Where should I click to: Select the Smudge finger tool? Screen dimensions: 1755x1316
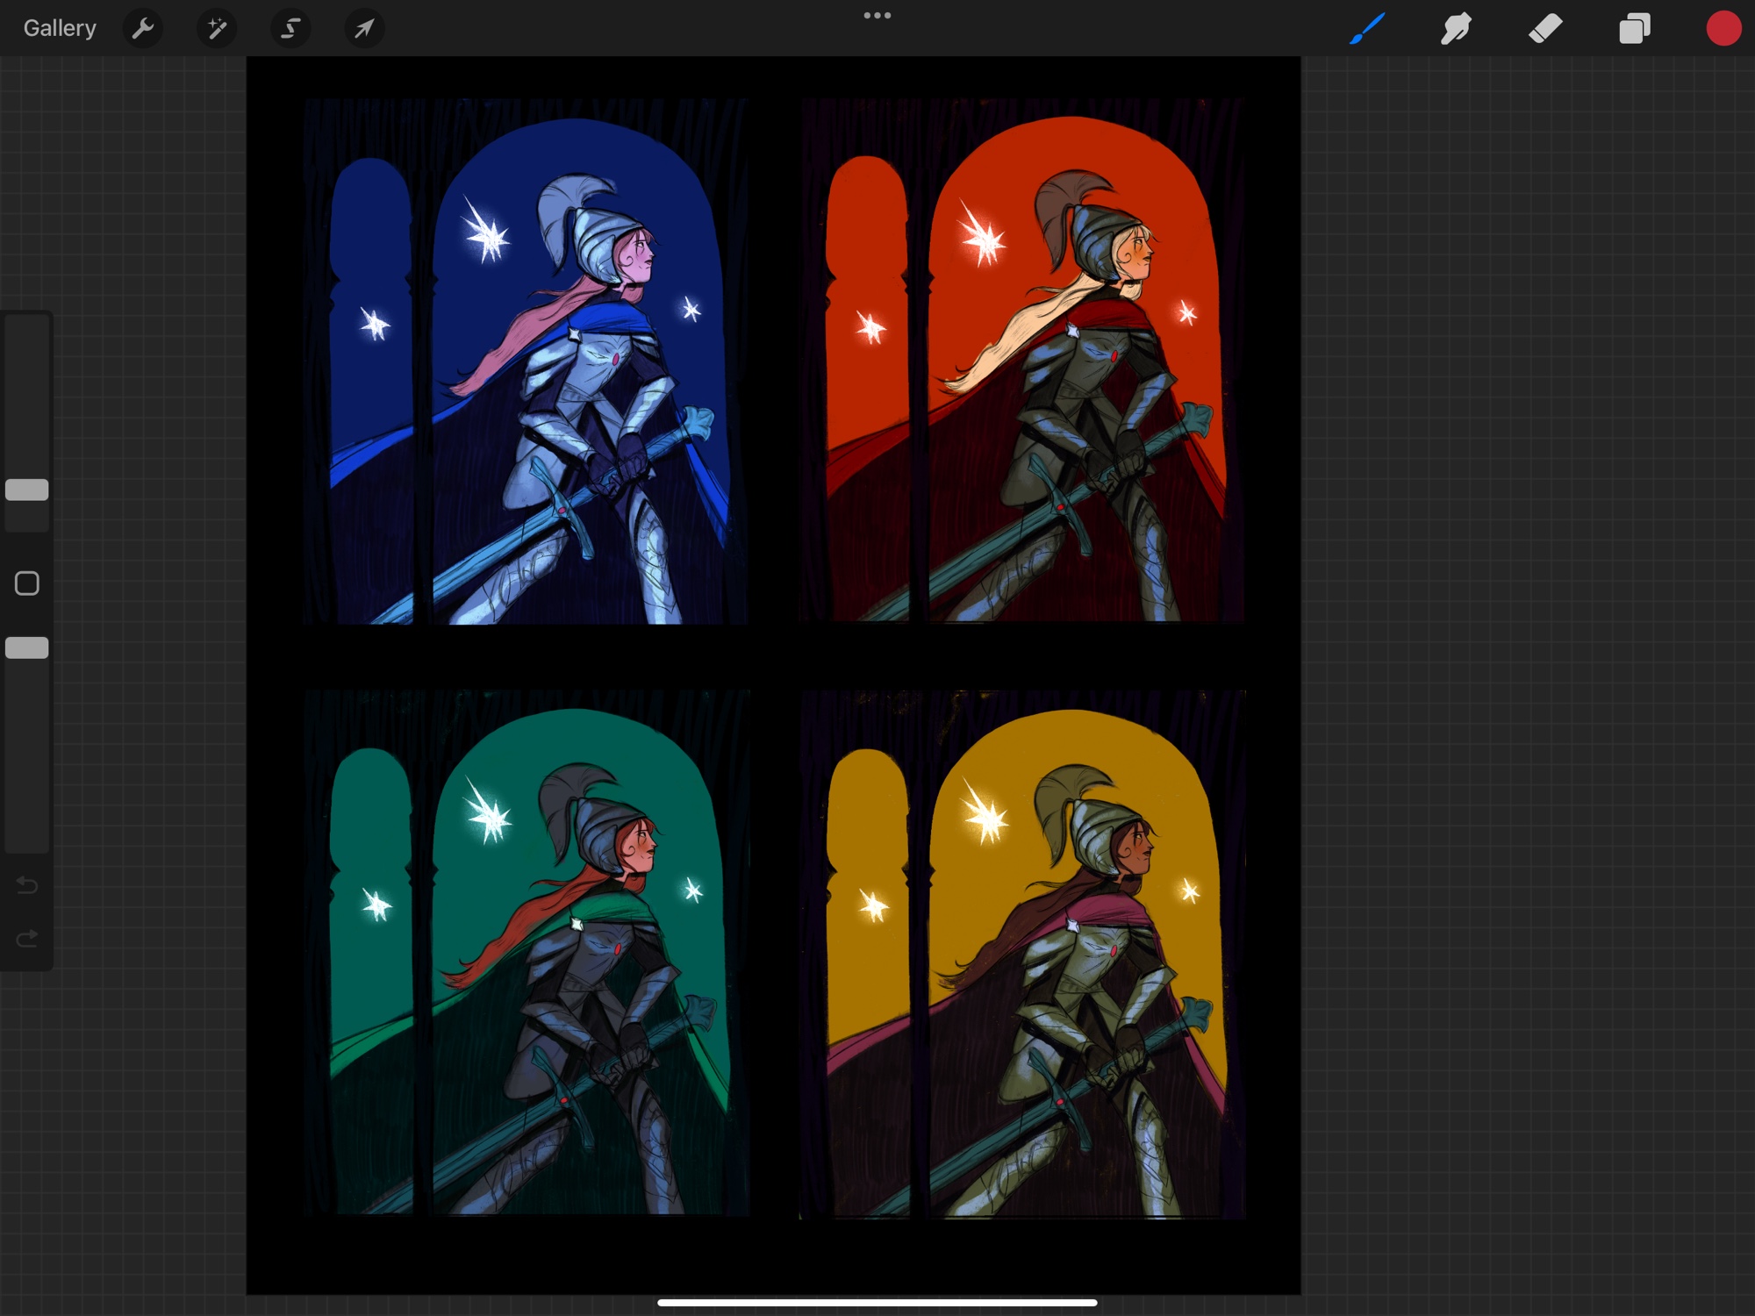[x=1456, y=29]
